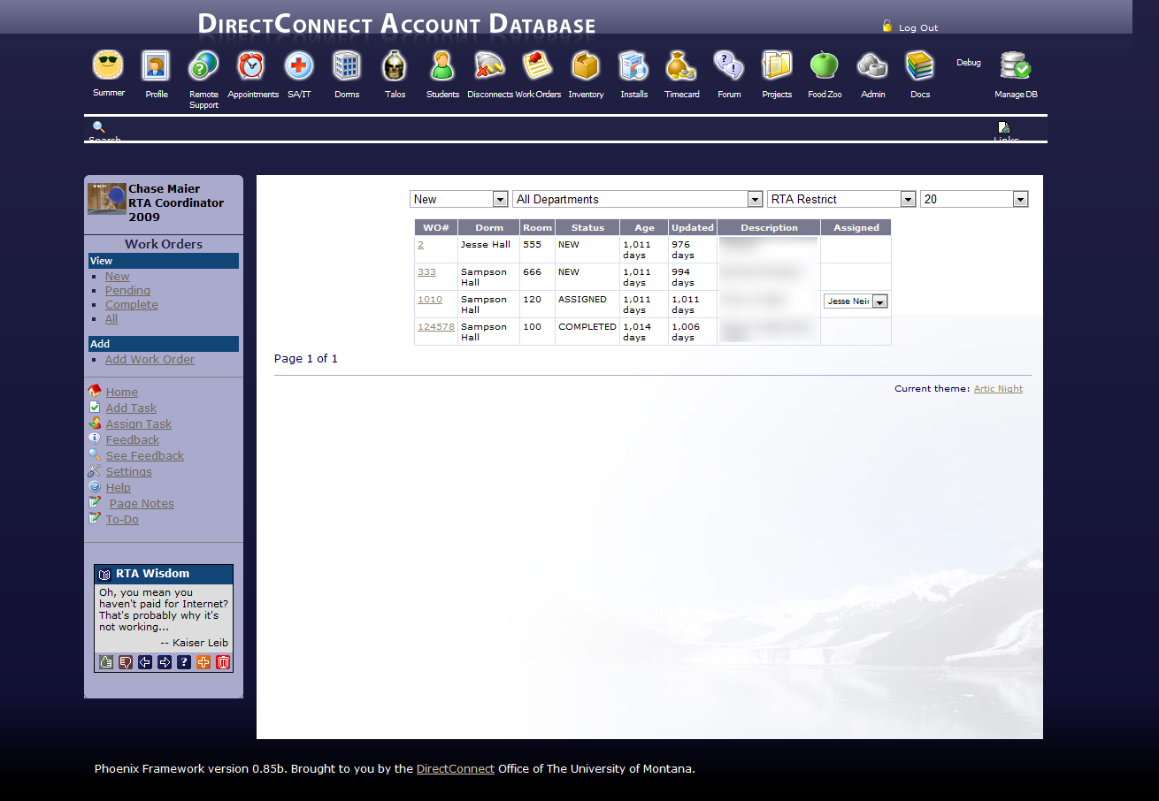The image size is (1159, 801).
Task: Click the Debug item in top navigation
Action: 968,63
